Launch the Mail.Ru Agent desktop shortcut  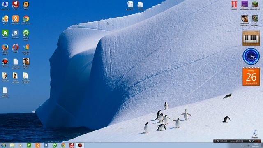point(26,35)
